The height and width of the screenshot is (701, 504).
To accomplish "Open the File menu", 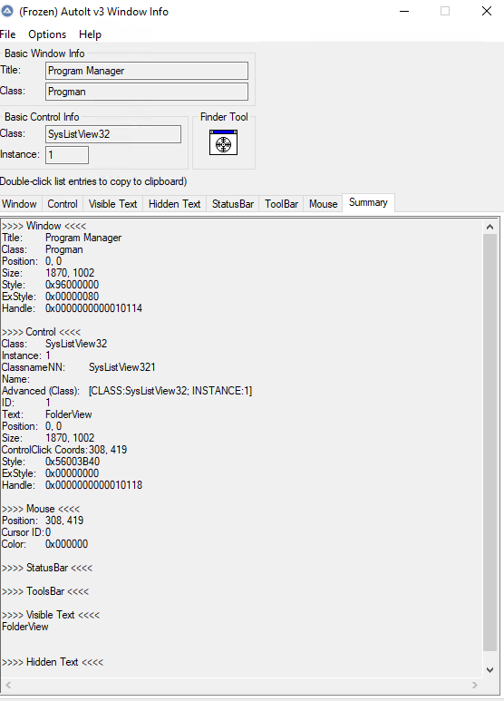I will click(7, 34).
